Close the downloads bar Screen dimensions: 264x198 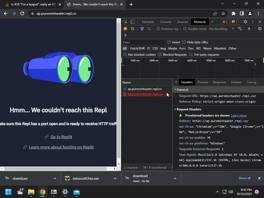(259, 178)
